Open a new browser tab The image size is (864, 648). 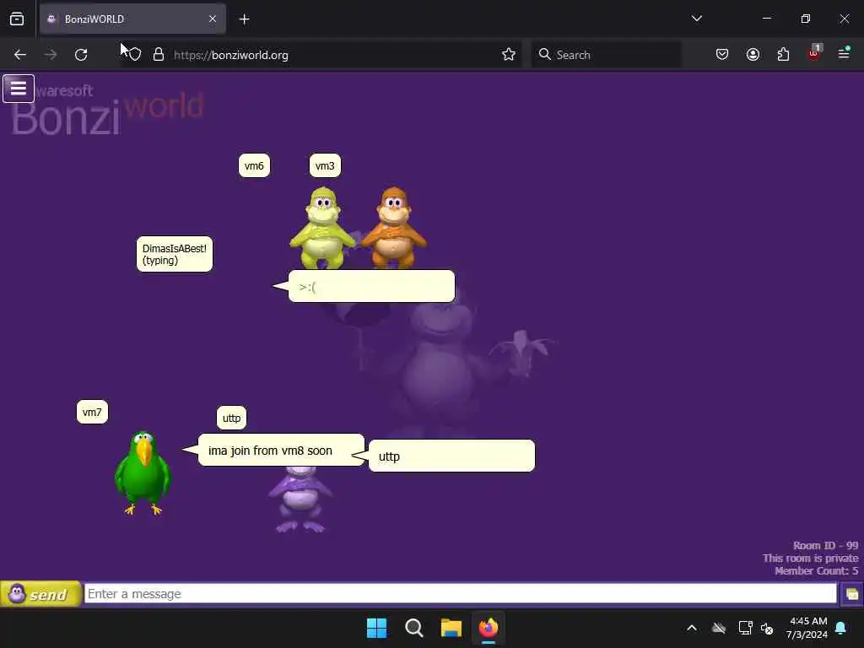point(244,19)
